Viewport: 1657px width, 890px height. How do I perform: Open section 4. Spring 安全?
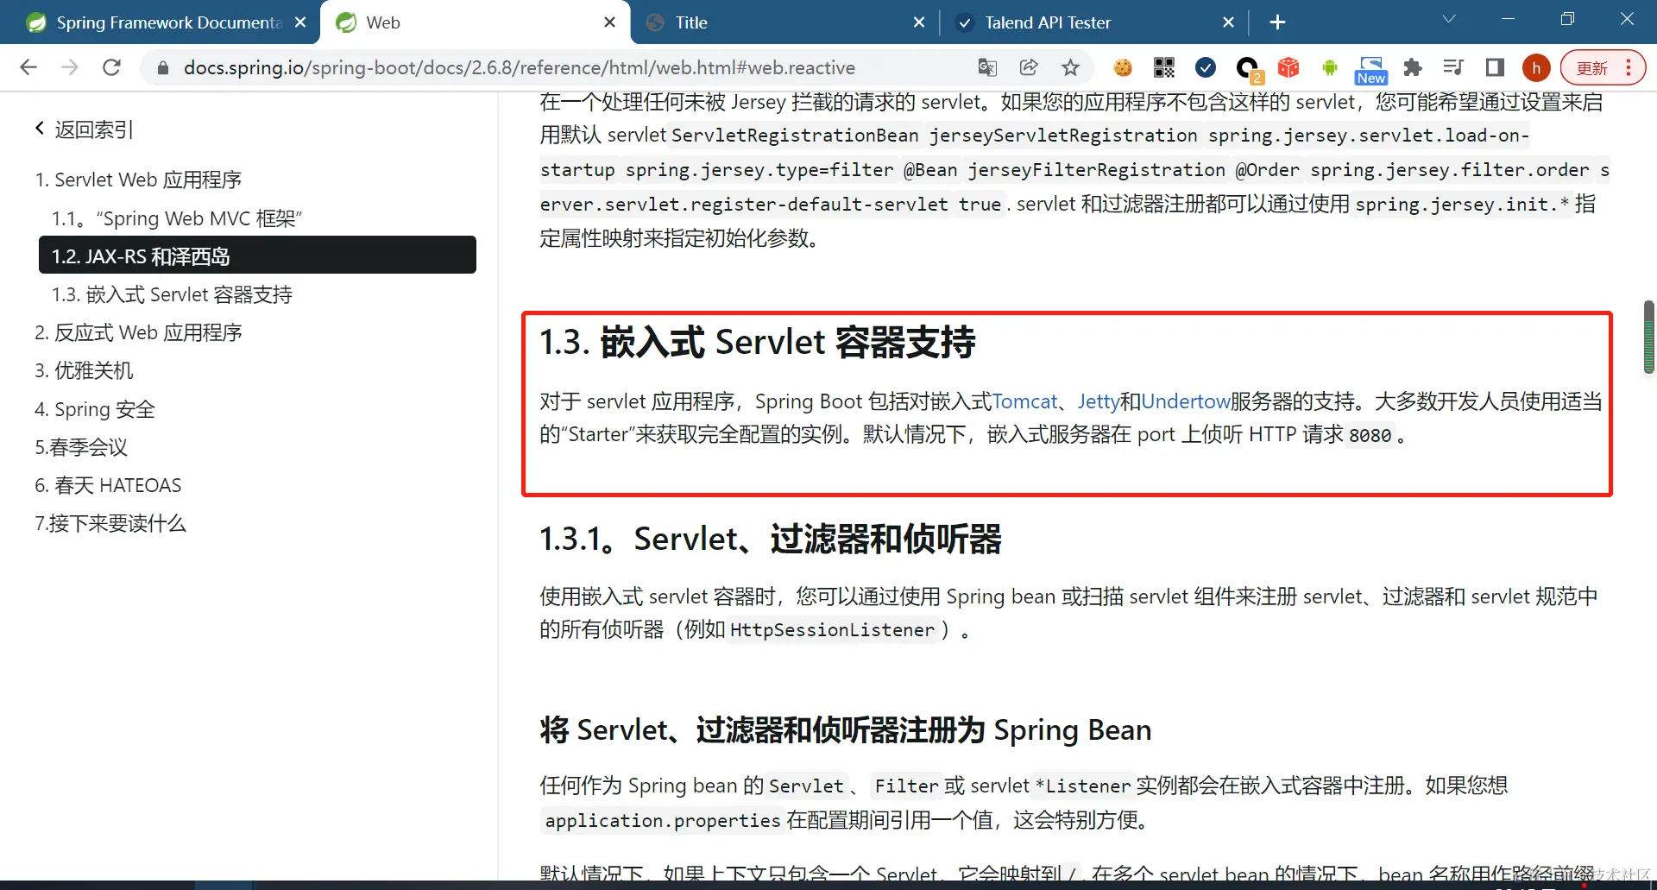coord(95,409)
